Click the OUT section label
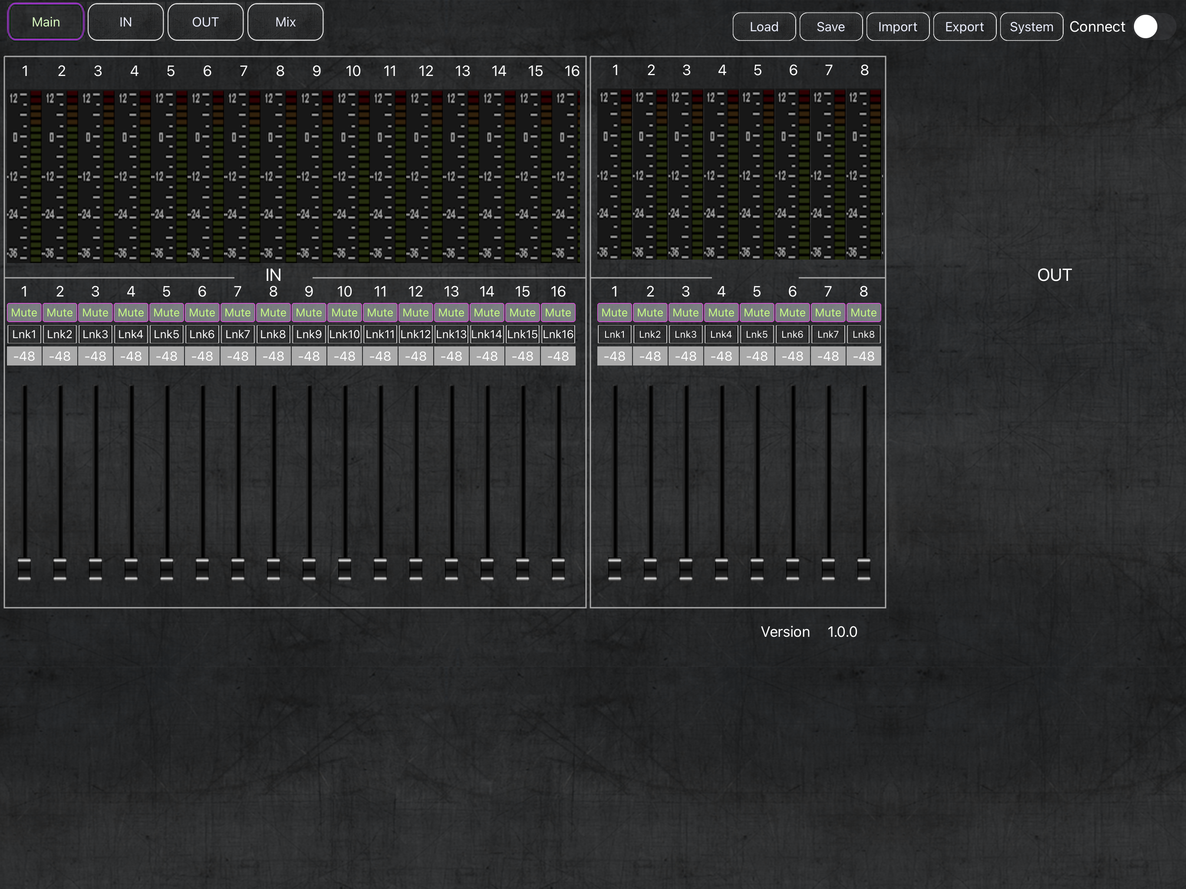The width and height of the screenshot is (1186, 889). click(x=1054, y=275)
